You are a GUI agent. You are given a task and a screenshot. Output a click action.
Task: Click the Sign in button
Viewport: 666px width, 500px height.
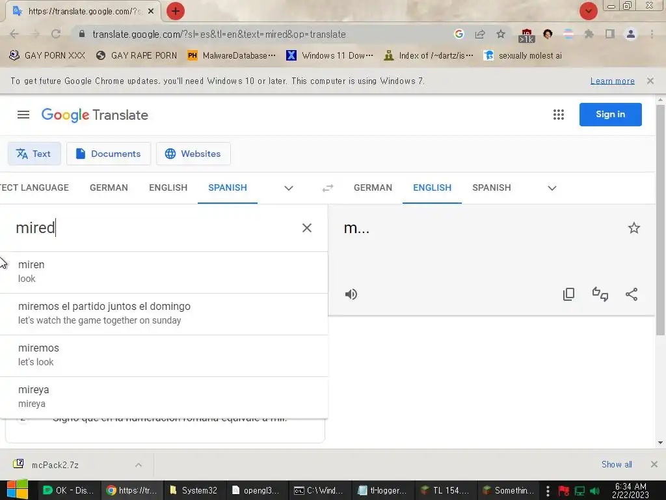[x=610, y=115]
